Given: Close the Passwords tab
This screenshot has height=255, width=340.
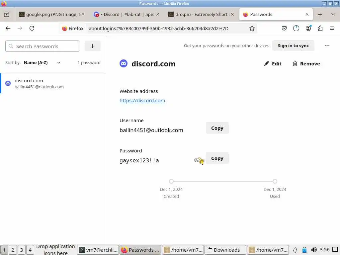Looking at the screenshot, I should [307, 14].
